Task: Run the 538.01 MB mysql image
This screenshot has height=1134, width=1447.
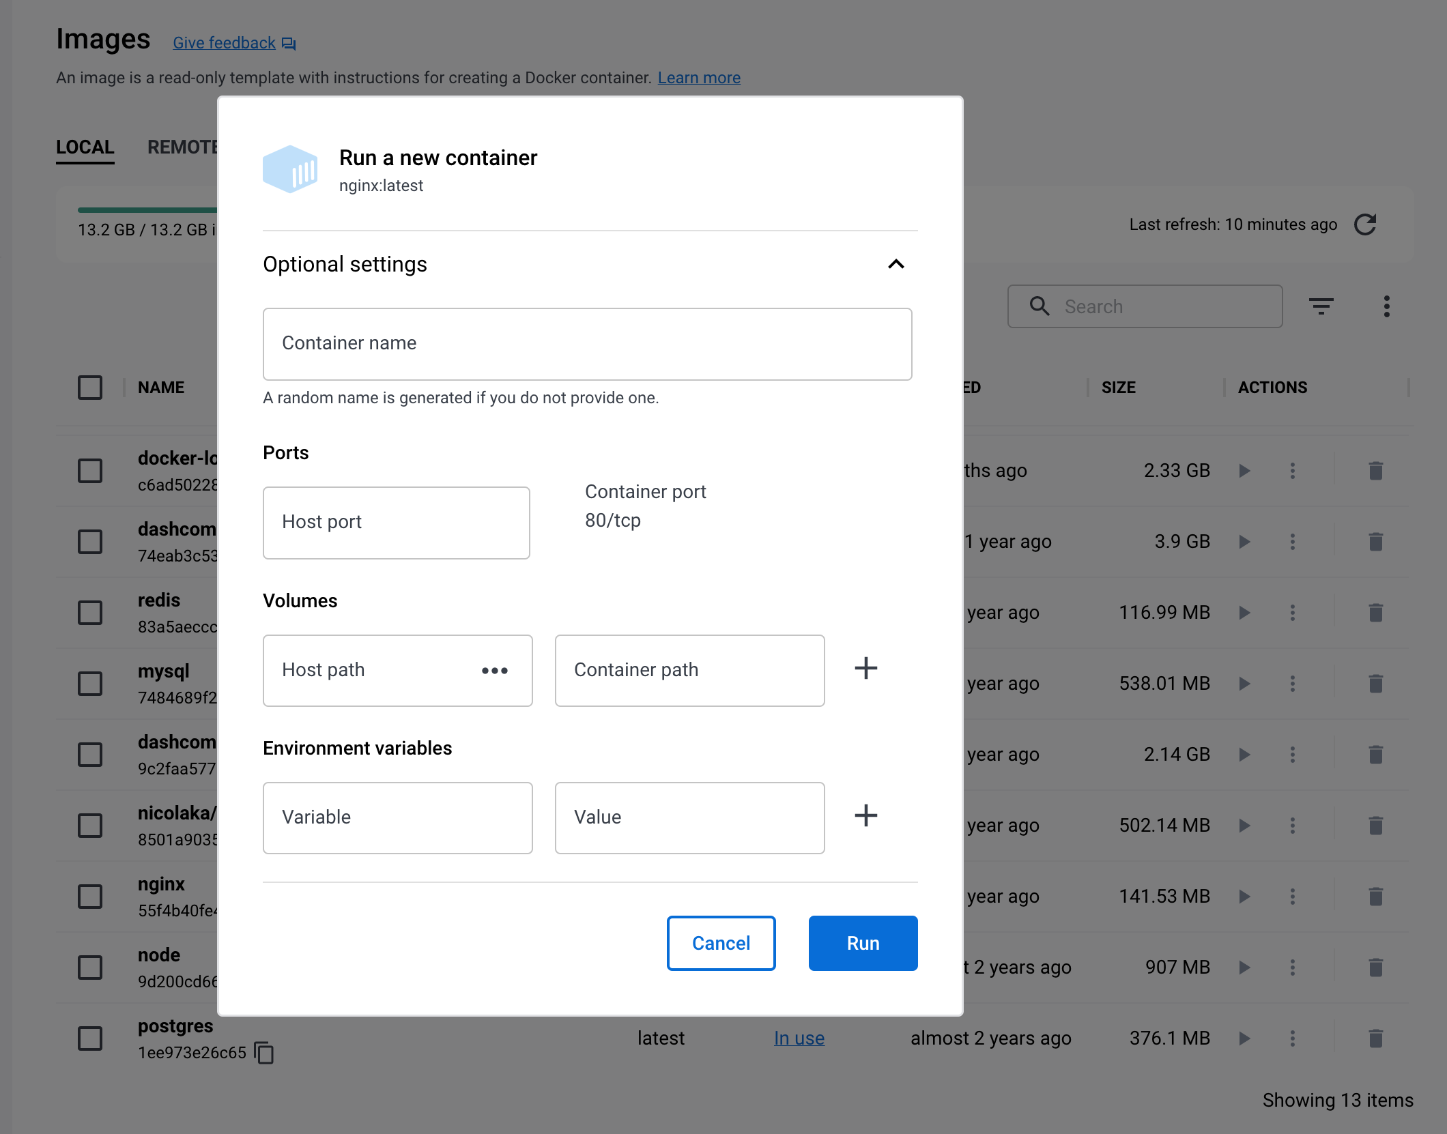Action: 1244,684
